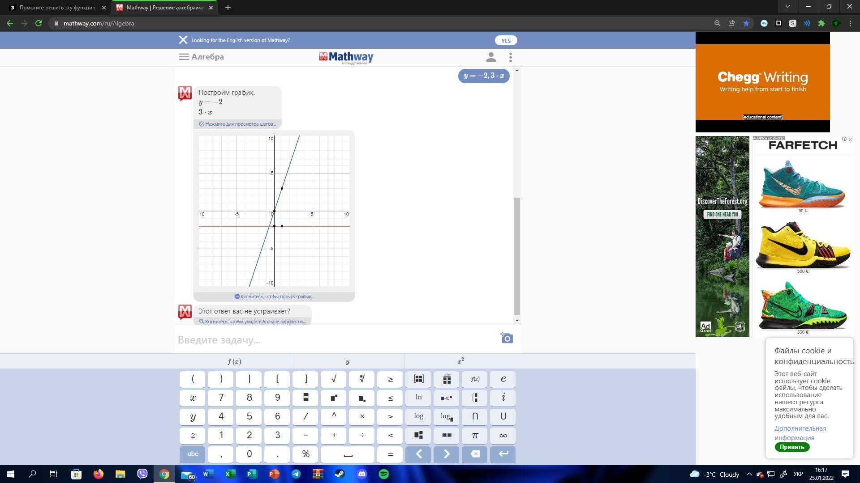The width and height of the screenshot is (860, 483).
Task: Switch to the first browser tab Помогите решить
Action: pyautogui.click(x=57, y=8)
